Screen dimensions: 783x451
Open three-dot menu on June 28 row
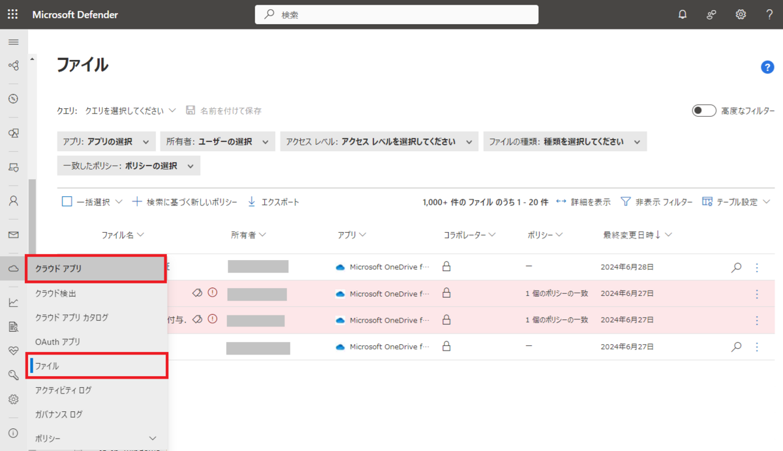click(757, 267)
